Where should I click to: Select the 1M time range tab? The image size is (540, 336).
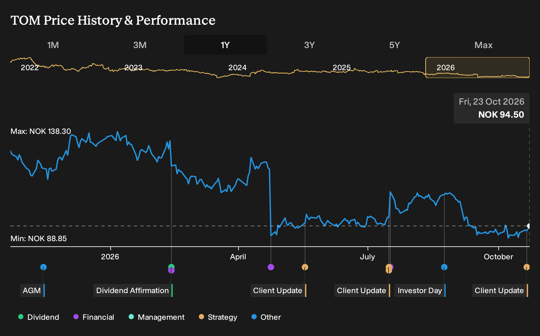coord(53,45)
